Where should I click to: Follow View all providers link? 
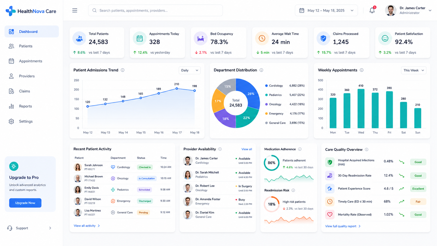click(247, 149)
